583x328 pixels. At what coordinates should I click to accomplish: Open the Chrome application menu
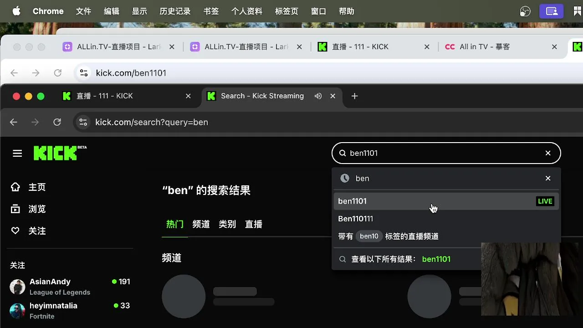[48, 11]
